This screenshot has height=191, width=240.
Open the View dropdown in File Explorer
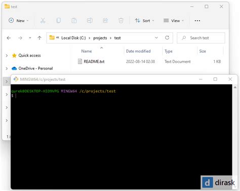point(174,21)
